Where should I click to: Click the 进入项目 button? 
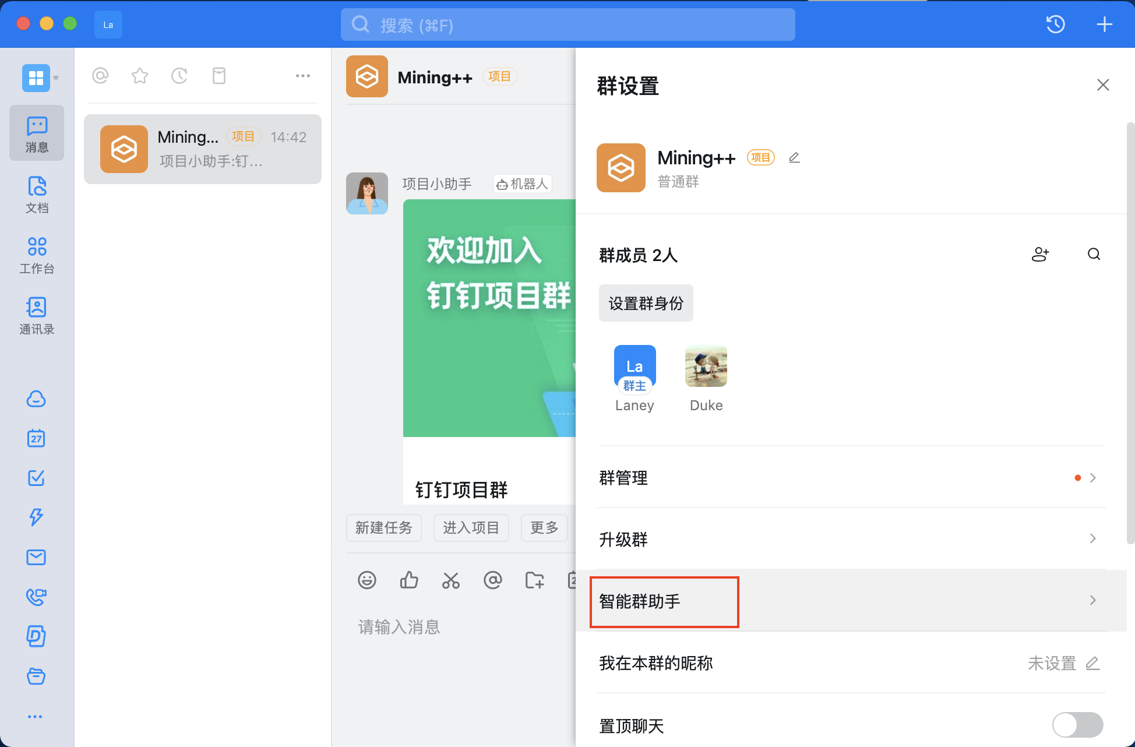point(471,528)
